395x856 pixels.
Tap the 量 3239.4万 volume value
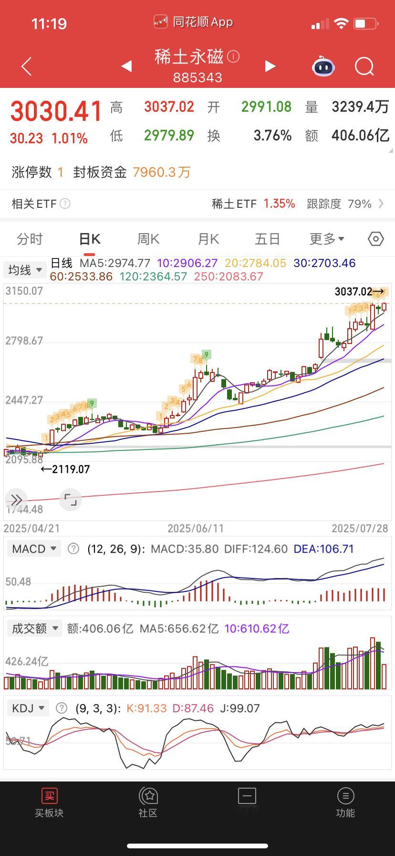(x=361, y=107)
